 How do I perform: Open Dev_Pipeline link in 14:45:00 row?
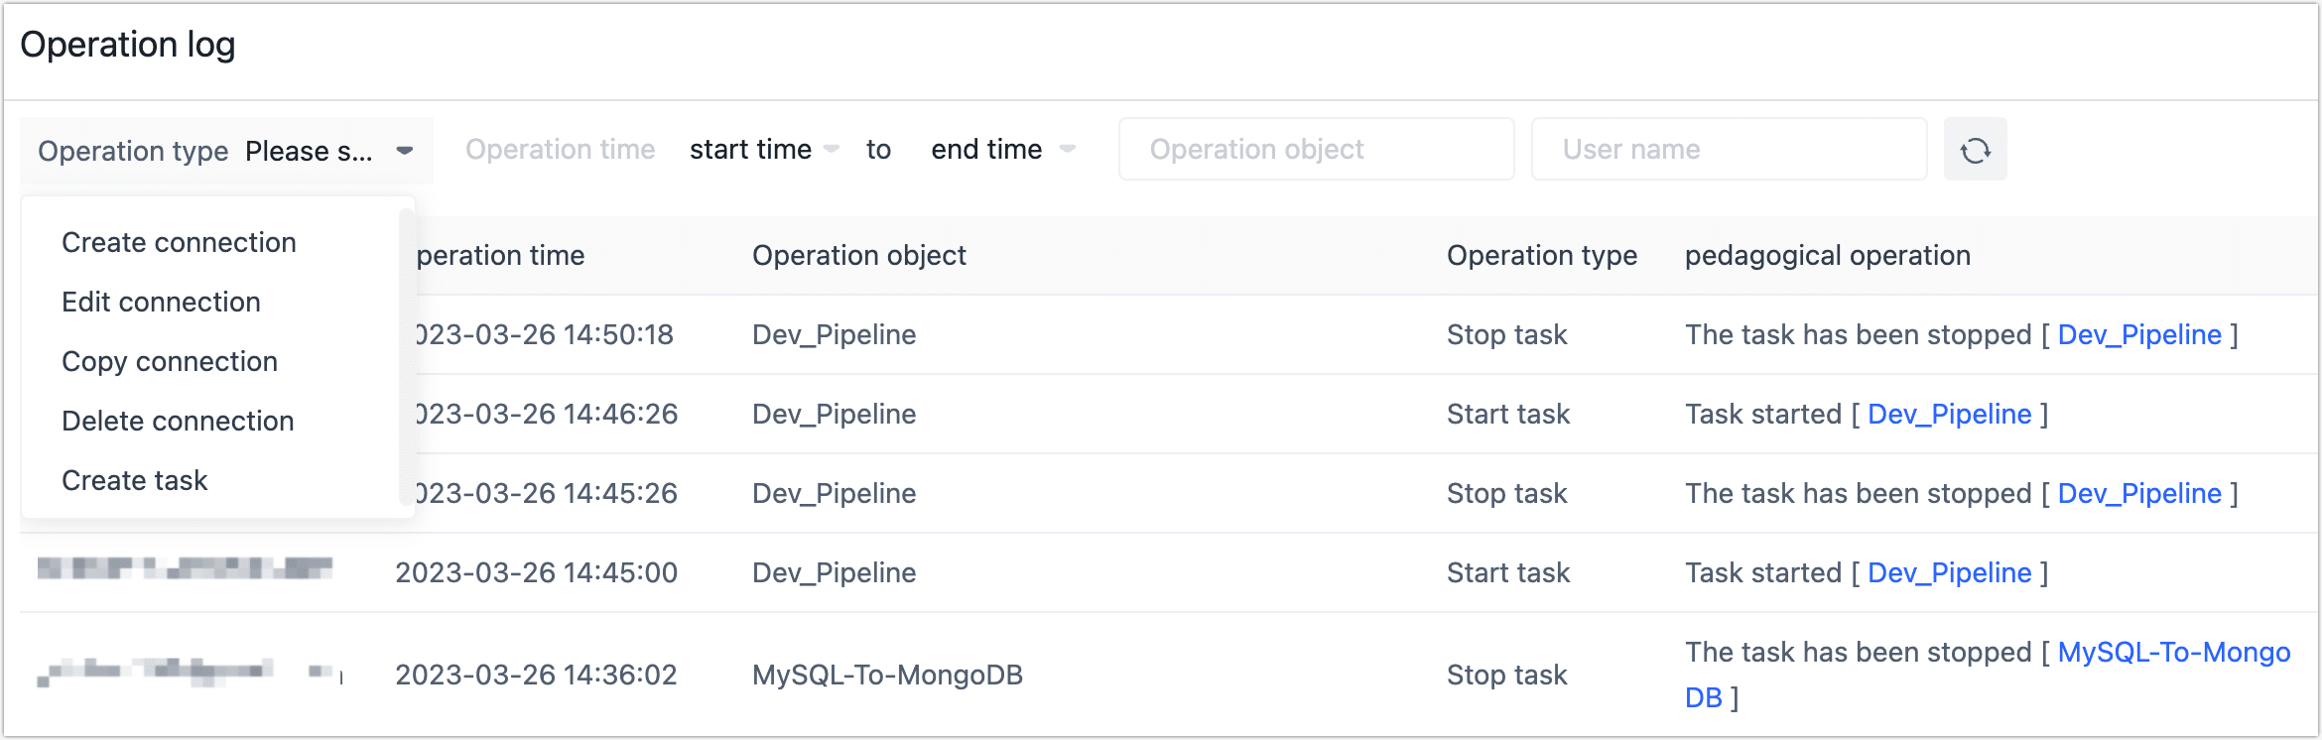coord(1949,573)
